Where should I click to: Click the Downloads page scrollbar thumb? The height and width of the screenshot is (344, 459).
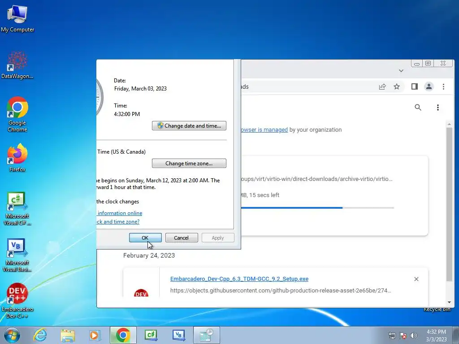coord(449,205)
